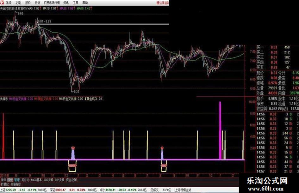Click the 收益 value 0.042
The width and height of the screenshot is (299, 193).
click(273, 109)
